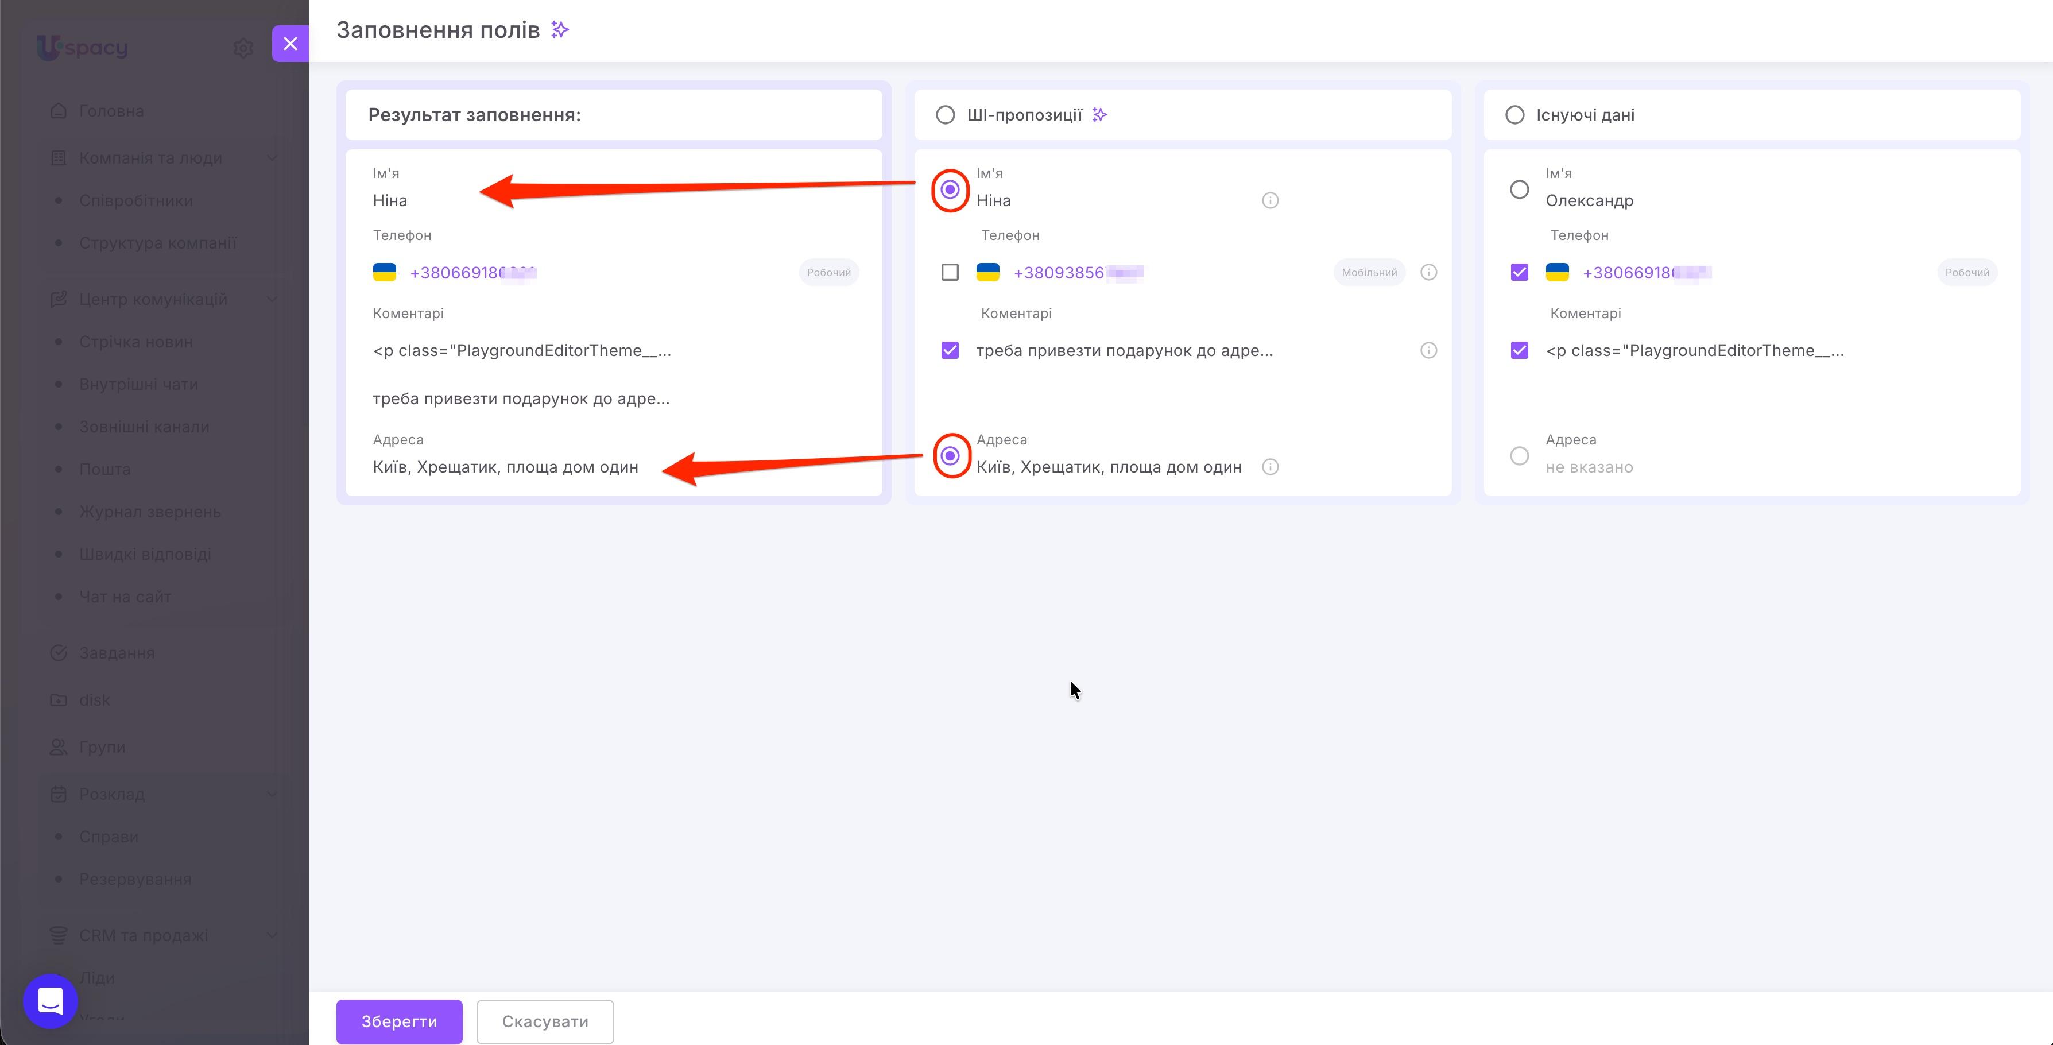This screenshot has height=1045, width=2053.
Task: Open the Intercom chat launcher icon
Action: coord(50,1000)
